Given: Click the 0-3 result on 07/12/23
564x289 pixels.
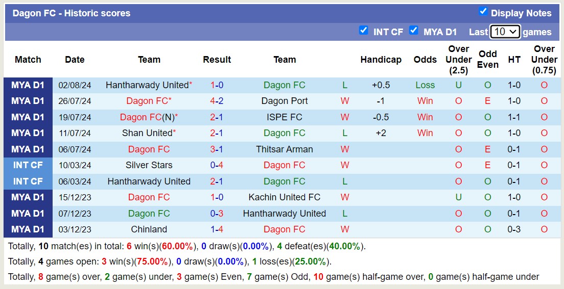Looking at the screenshot, I should tap(217, 214).
